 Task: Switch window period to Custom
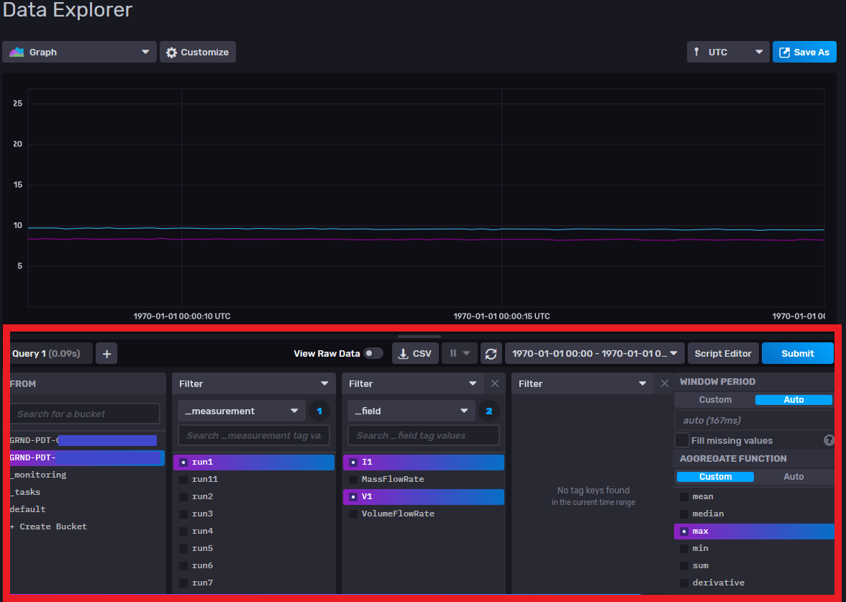[715, 400]
